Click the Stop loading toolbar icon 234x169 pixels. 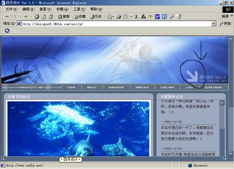pos(37,16)
